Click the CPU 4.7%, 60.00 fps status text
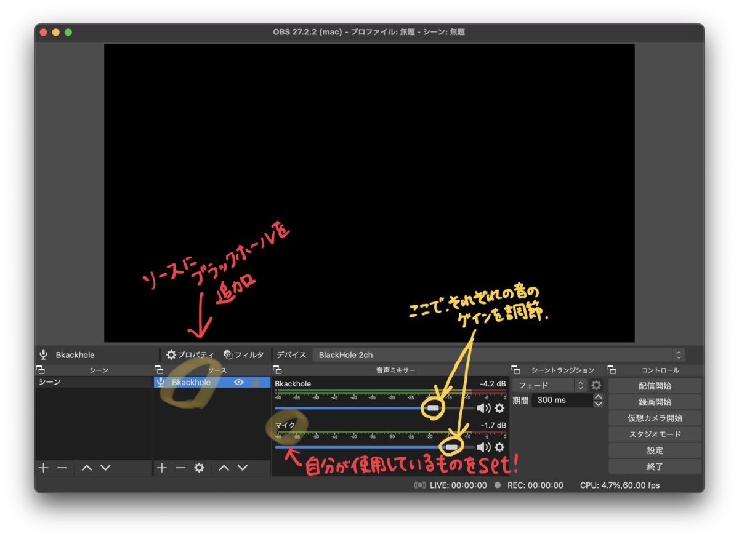Screen dimensions: 739x539 point(620,485)
